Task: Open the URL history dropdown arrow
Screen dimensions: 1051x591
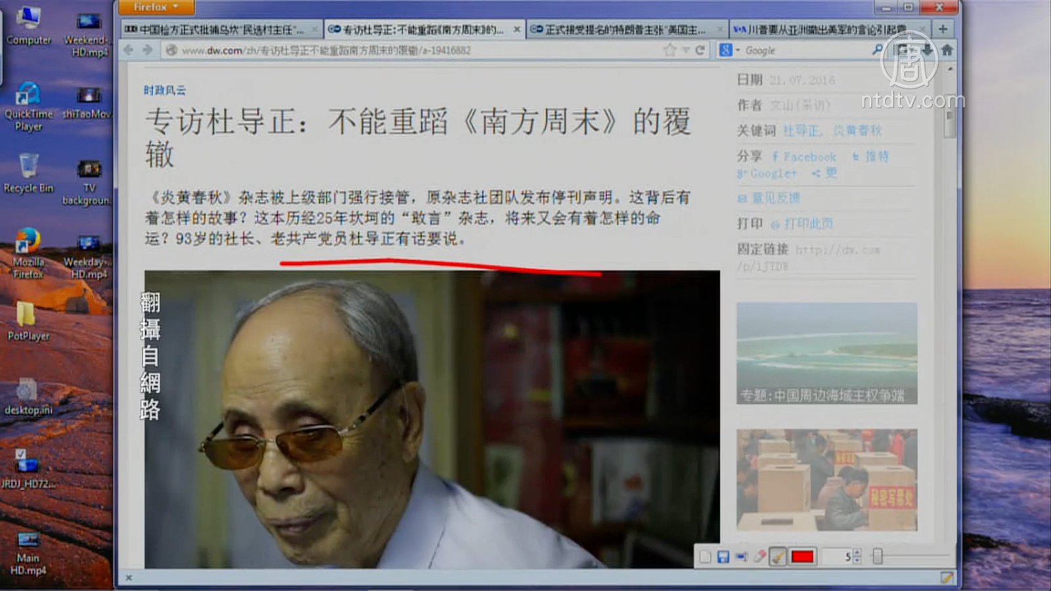Action: click(686, 50)
